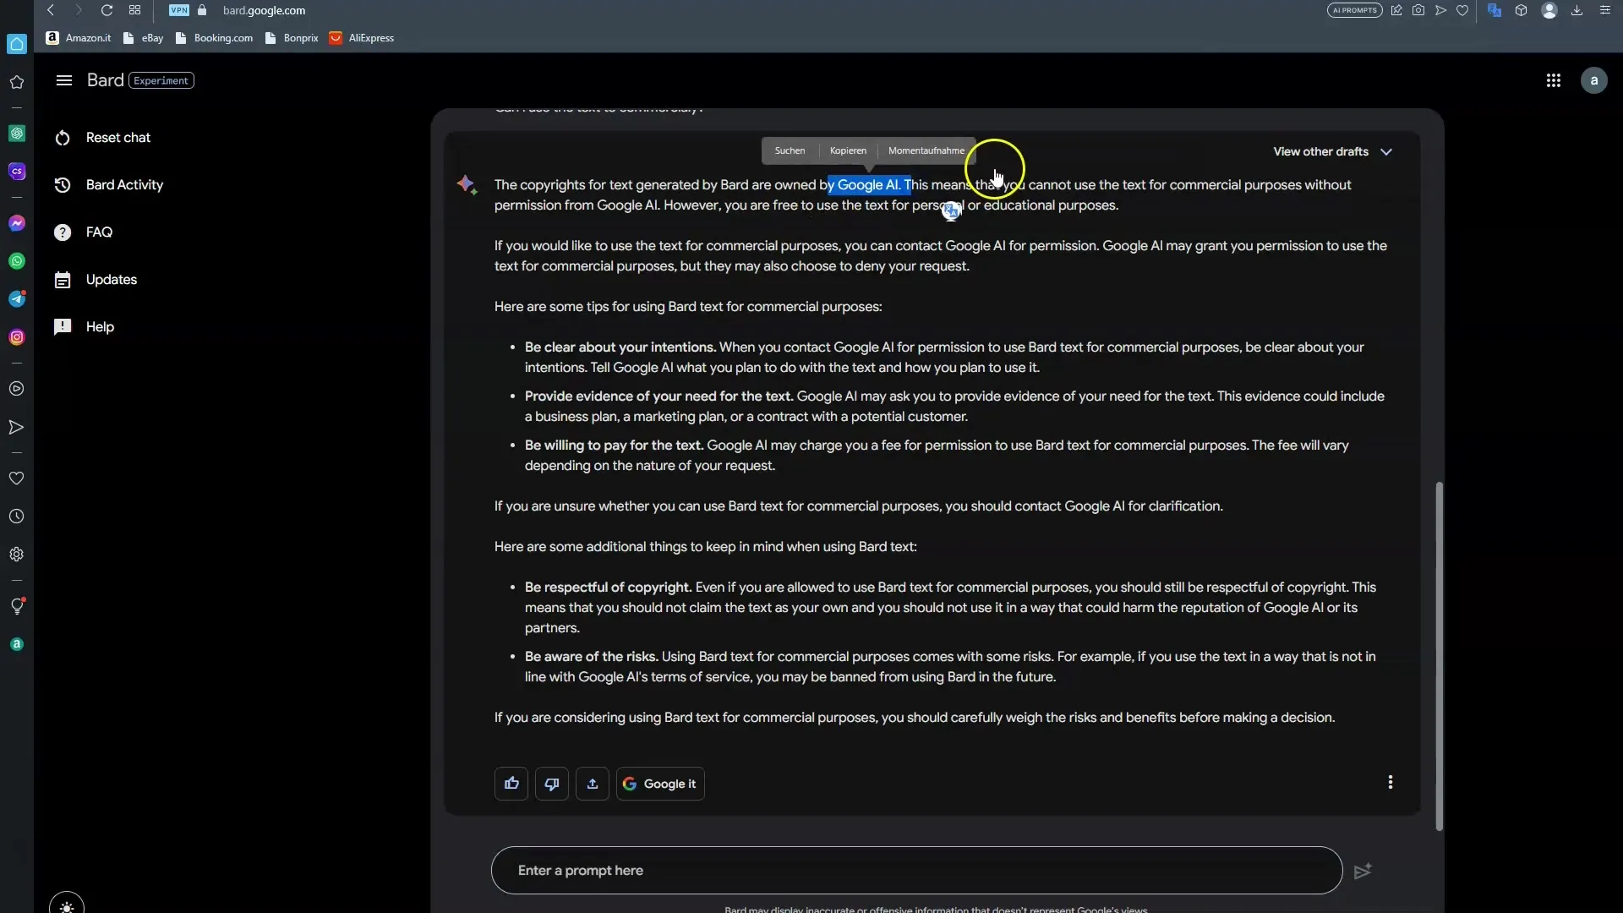Toggle the Bard Experiment label
The width and height of the screenshot is (1623, 913).
tap(161, 79)
